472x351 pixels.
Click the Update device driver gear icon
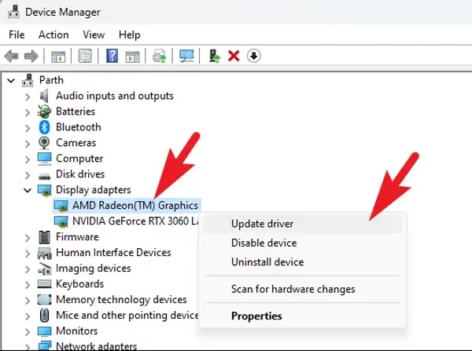159,56
